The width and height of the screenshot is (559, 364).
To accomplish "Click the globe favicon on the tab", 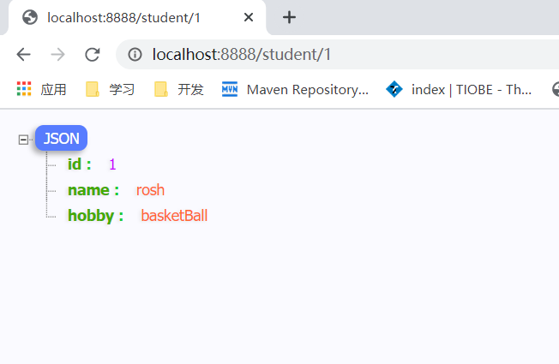I will pyautogui.click(x=30, y=17).
